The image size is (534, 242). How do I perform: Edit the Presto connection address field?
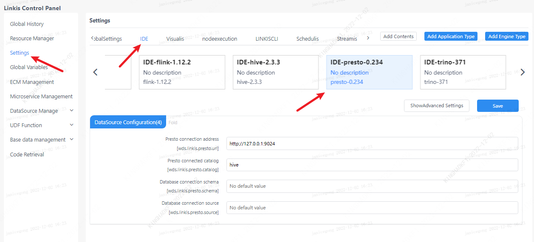coord(372,144)
